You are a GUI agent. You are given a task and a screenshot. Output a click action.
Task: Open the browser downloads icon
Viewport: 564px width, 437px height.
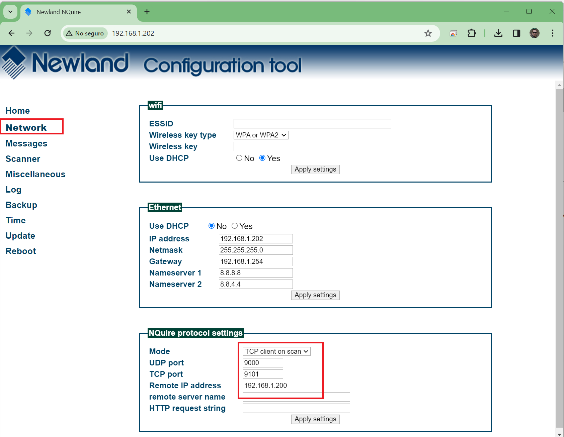498,33
